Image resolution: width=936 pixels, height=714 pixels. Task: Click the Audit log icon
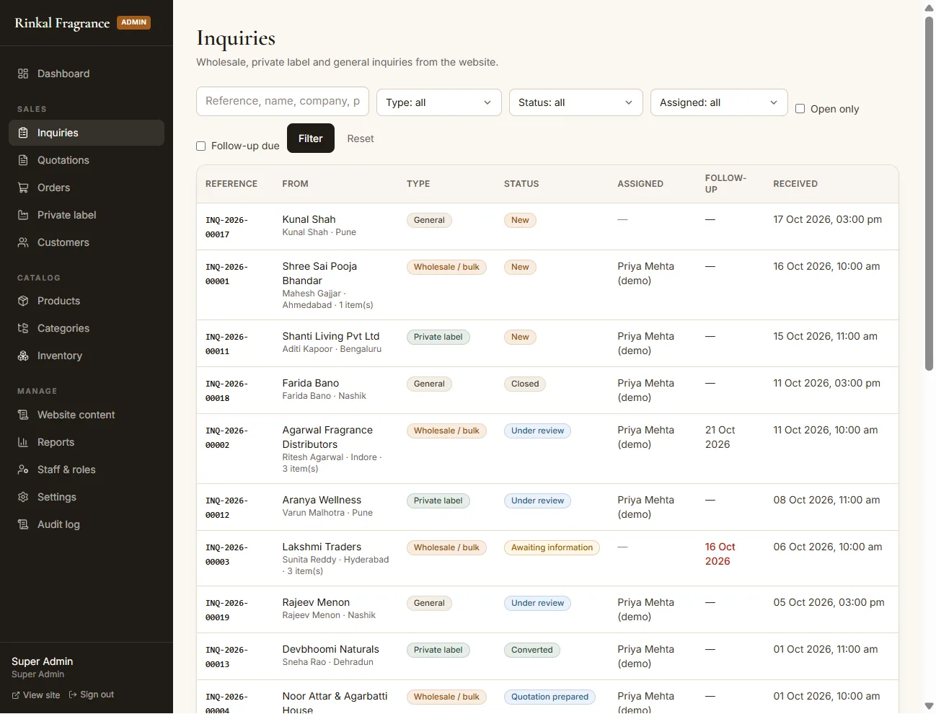tap(23, 524)
